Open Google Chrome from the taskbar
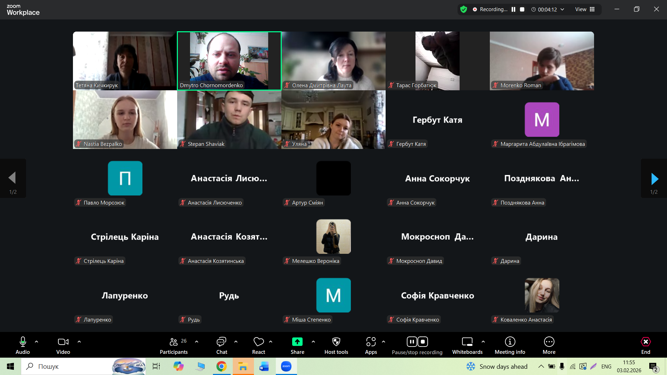Screen dimensions: 667x375 [221, 366]
